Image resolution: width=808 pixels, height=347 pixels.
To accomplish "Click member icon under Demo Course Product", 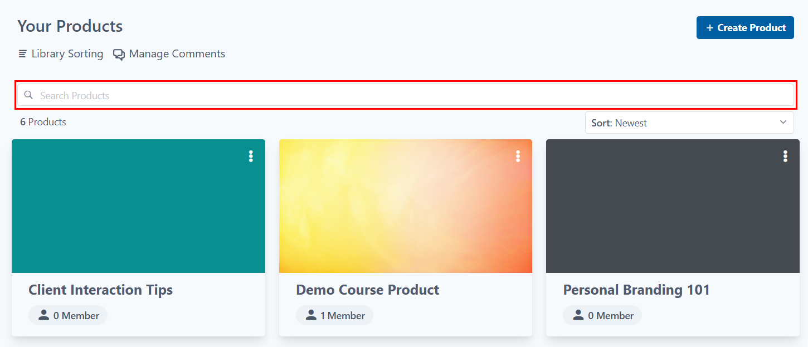I will [x=311, y=315].
